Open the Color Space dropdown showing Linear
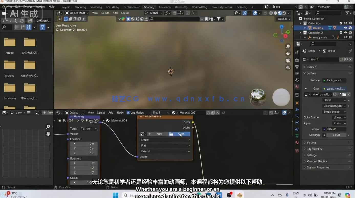Image resolution: width=355 pixels, height=198 pixels. click(339, 117)
